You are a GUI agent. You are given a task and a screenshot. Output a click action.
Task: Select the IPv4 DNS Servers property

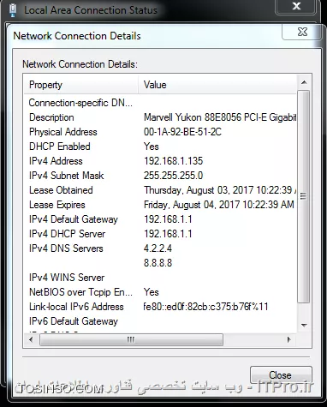(66, 248)
